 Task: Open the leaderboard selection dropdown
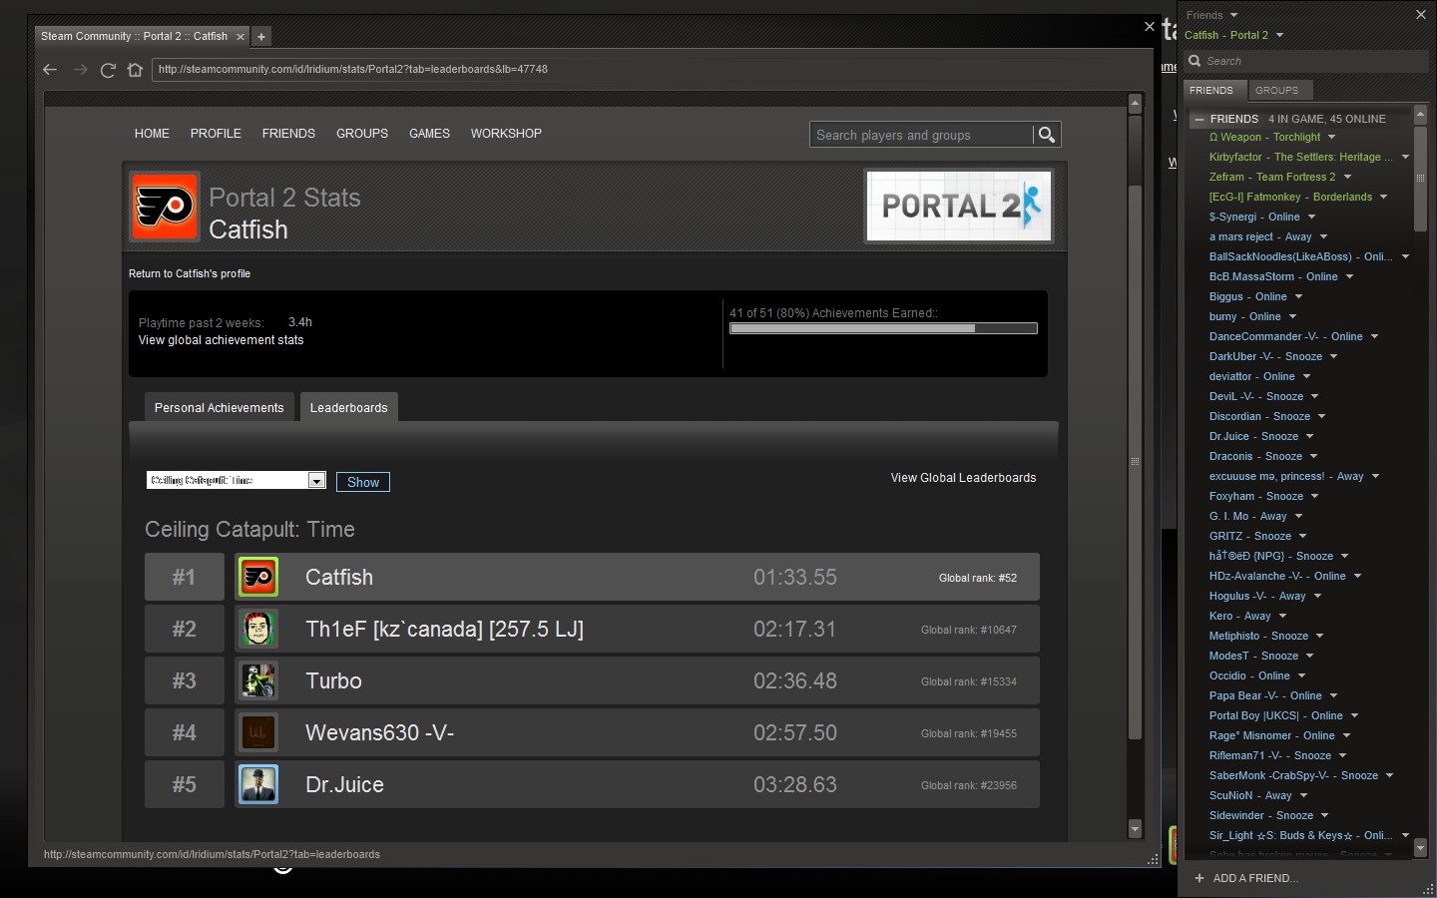pyautogui.click(x=316, y=481)
